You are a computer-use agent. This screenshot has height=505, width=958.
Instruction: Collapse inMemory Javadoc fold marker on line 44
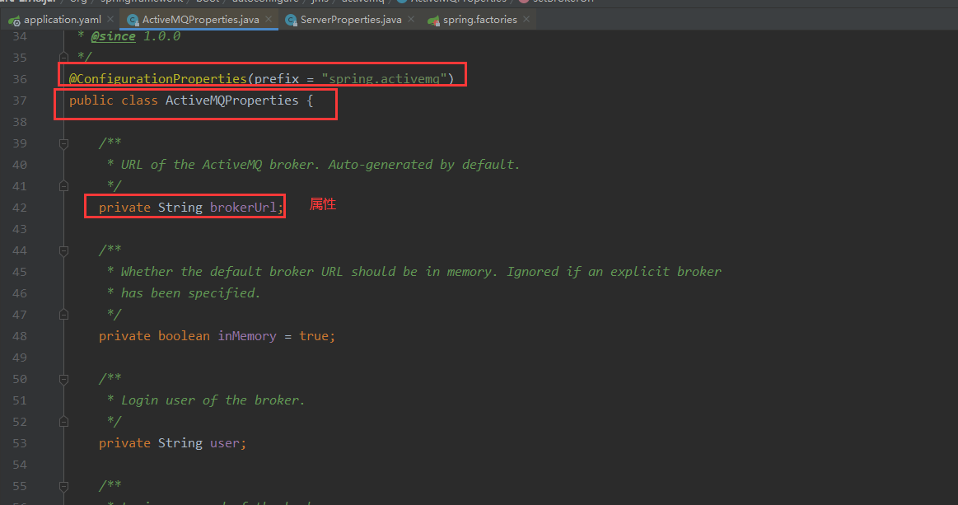click(x=63, y=250)
